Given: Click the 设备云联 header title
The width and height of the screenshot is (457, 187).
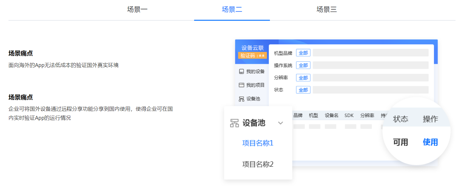Looking at the screenshot, I should point(252,48).
